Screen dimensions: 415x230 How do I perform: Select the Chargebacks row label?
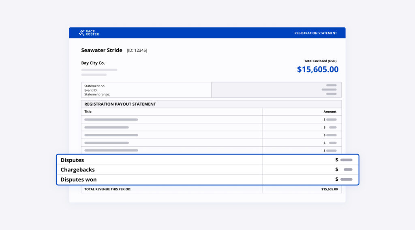coord(77,170)
